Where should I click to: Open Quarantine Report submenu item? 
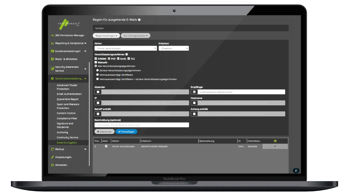68,99
